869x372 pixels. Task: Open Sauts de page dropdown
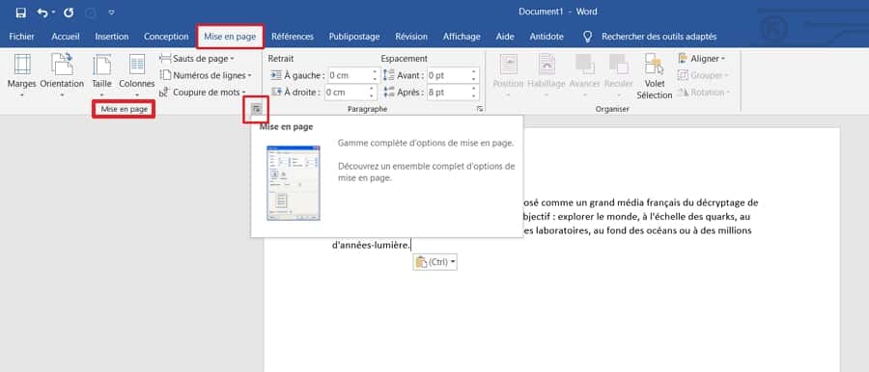point(197,58)
